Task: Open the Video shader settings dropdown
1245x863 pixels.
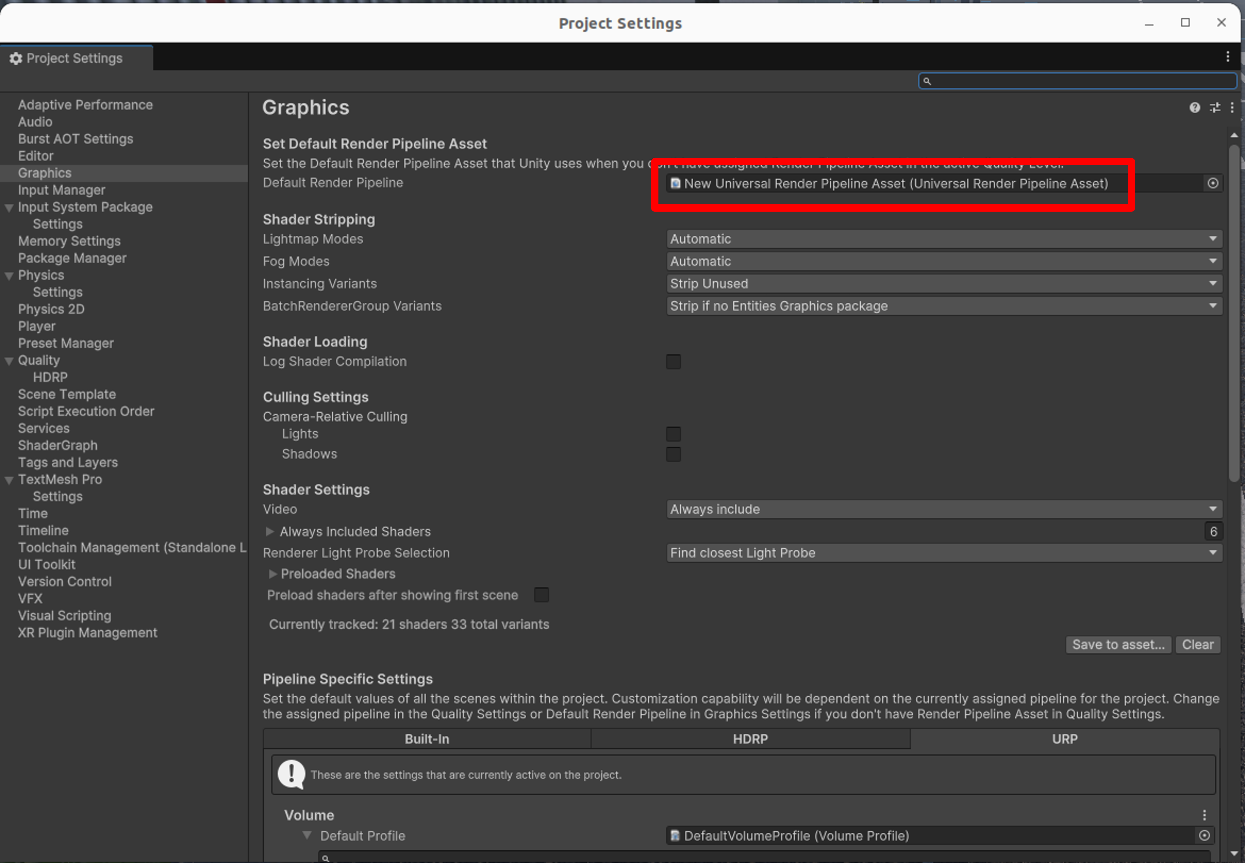Action: click(944, 509)
